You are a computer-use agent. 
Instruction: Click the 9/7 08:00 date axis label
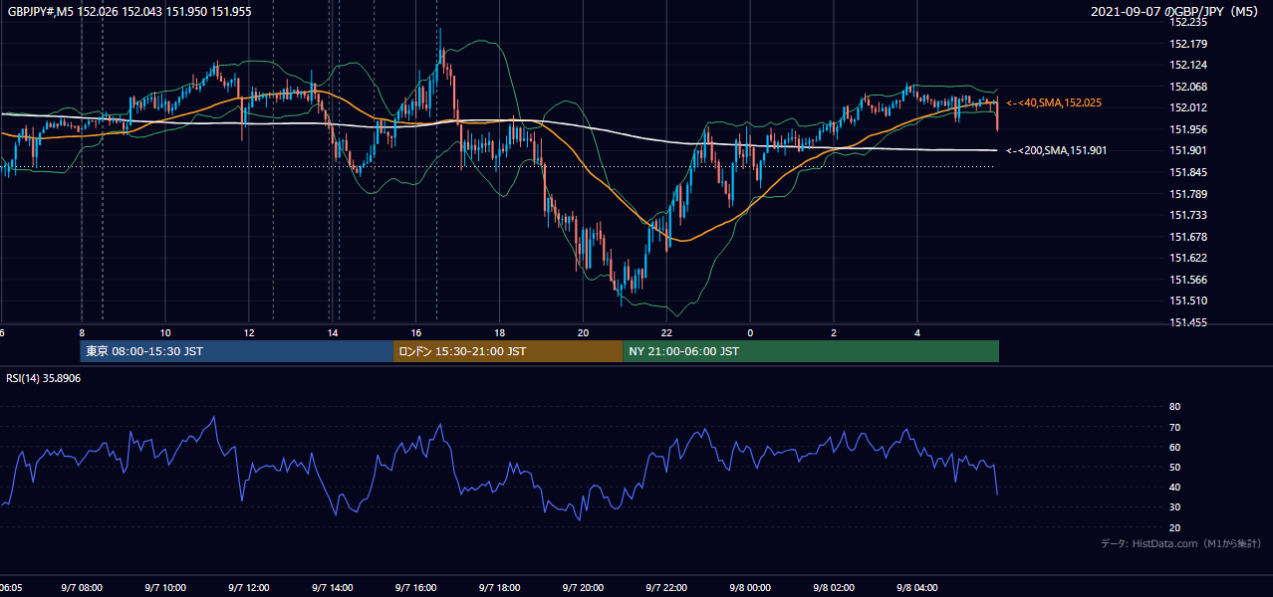pos(83,588)
